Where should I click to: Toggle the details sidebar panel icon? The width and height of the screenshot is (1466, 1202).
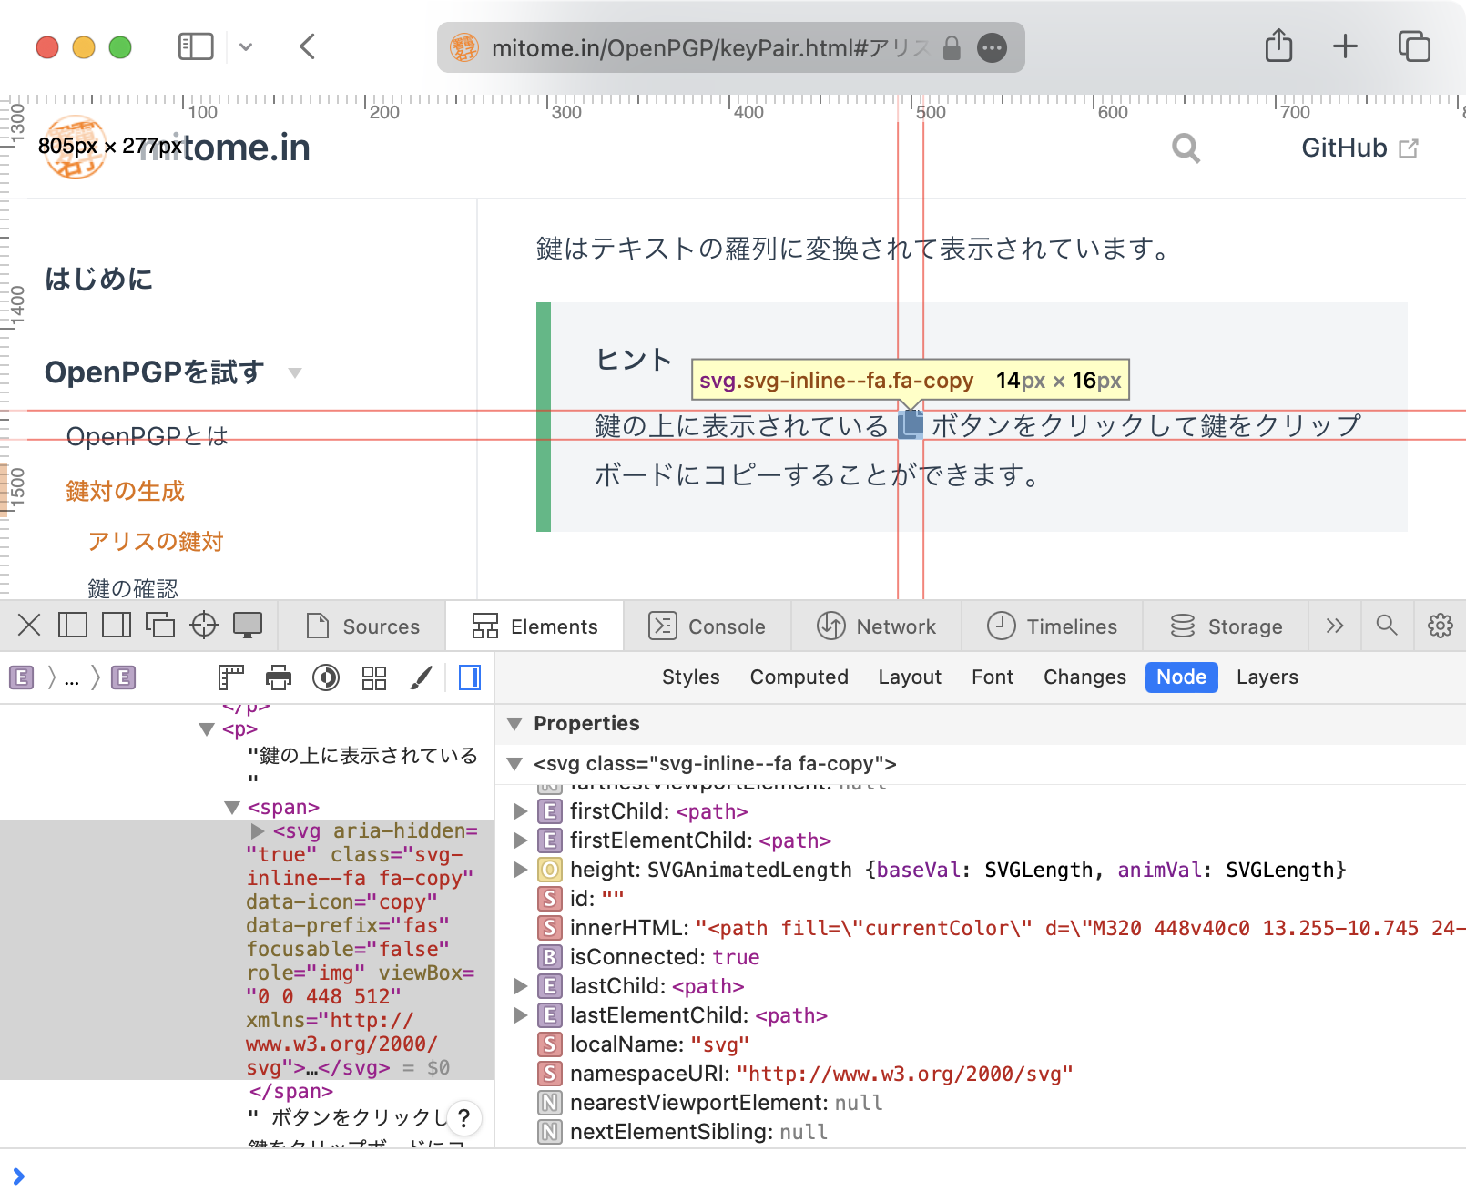[x=470, y=677]
